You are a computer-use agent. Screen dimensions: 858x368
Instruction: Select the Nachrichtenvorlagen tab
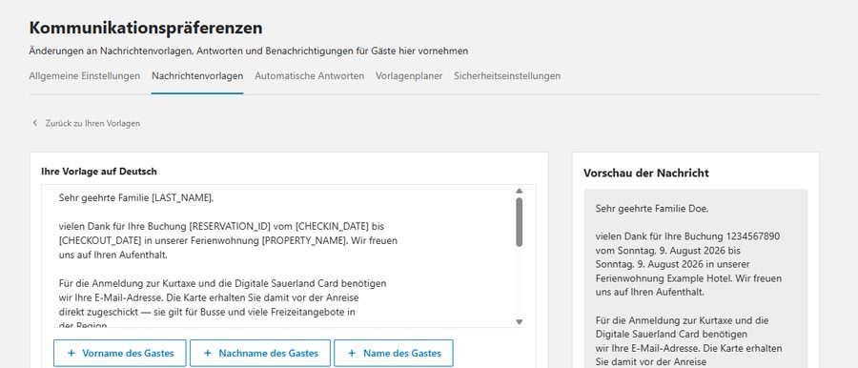197,76
